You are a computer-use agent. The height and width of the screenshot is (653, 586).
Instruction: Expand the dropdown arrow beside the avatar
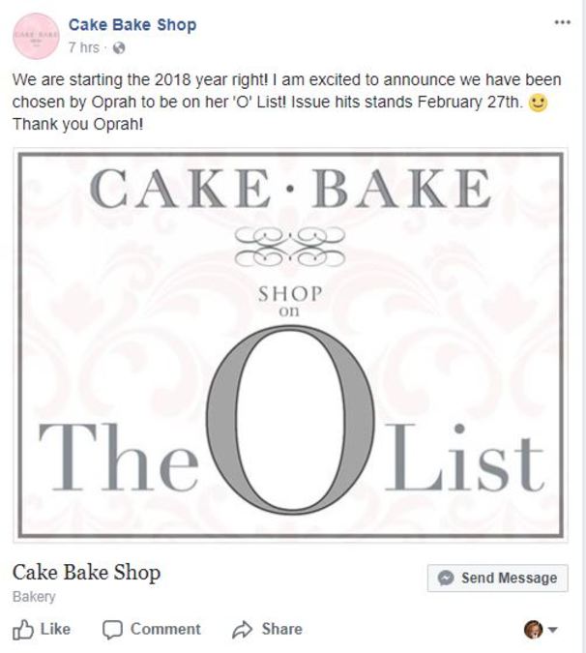click(553, 630)
